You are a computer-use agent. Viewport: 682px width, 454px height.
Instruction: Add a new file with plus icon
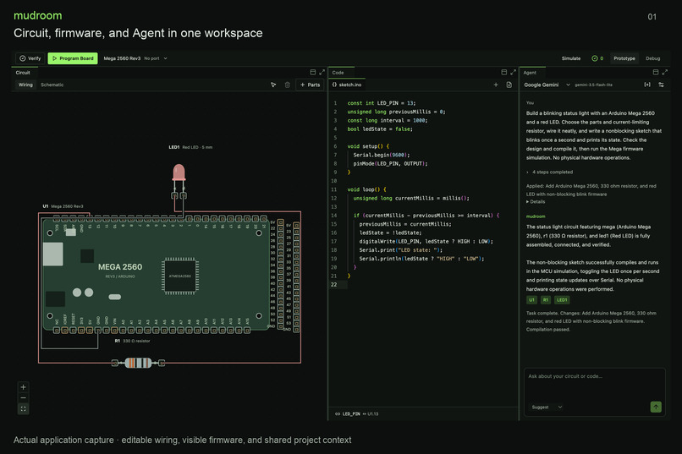point(496,85)
